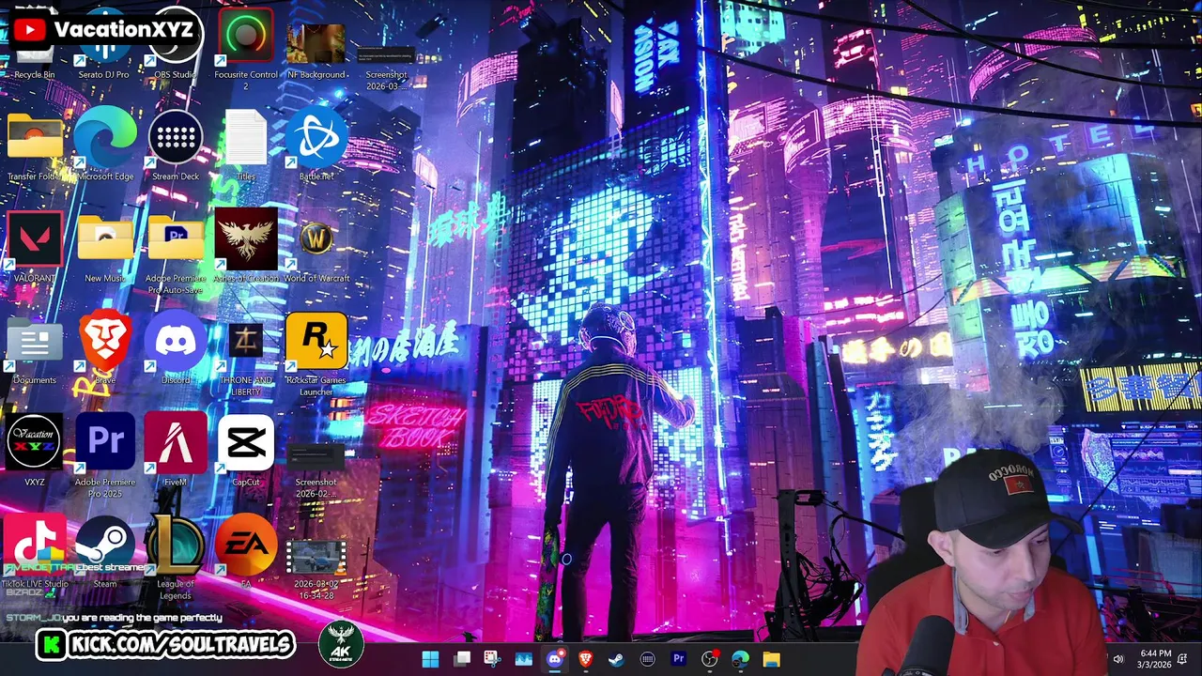Select the 2026-03-02 16-34-28 video file
Screen dimensions: 1202x676
point(316,569)
